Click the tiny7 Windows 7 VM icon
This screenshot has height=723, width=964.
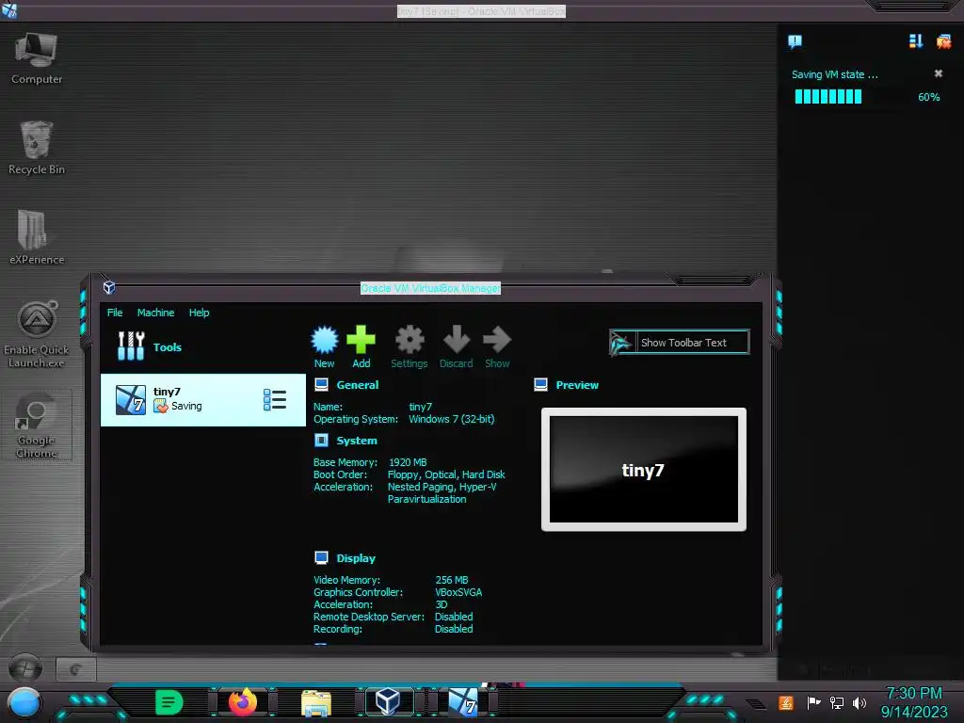pyautogui.click(x=131, y=399)
